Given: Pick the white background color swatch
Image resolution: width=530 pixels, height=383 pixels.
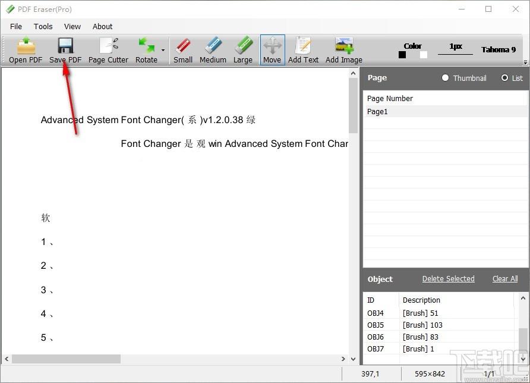Looking at the screenshot, I should tap(424, 55).
